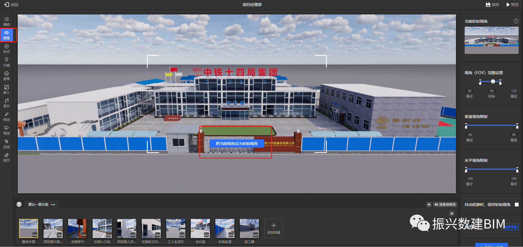This screenshot has width=523, height=247.
Task: Open options dots on 项目部大院 thumbnail
Action: click(59, 235)
